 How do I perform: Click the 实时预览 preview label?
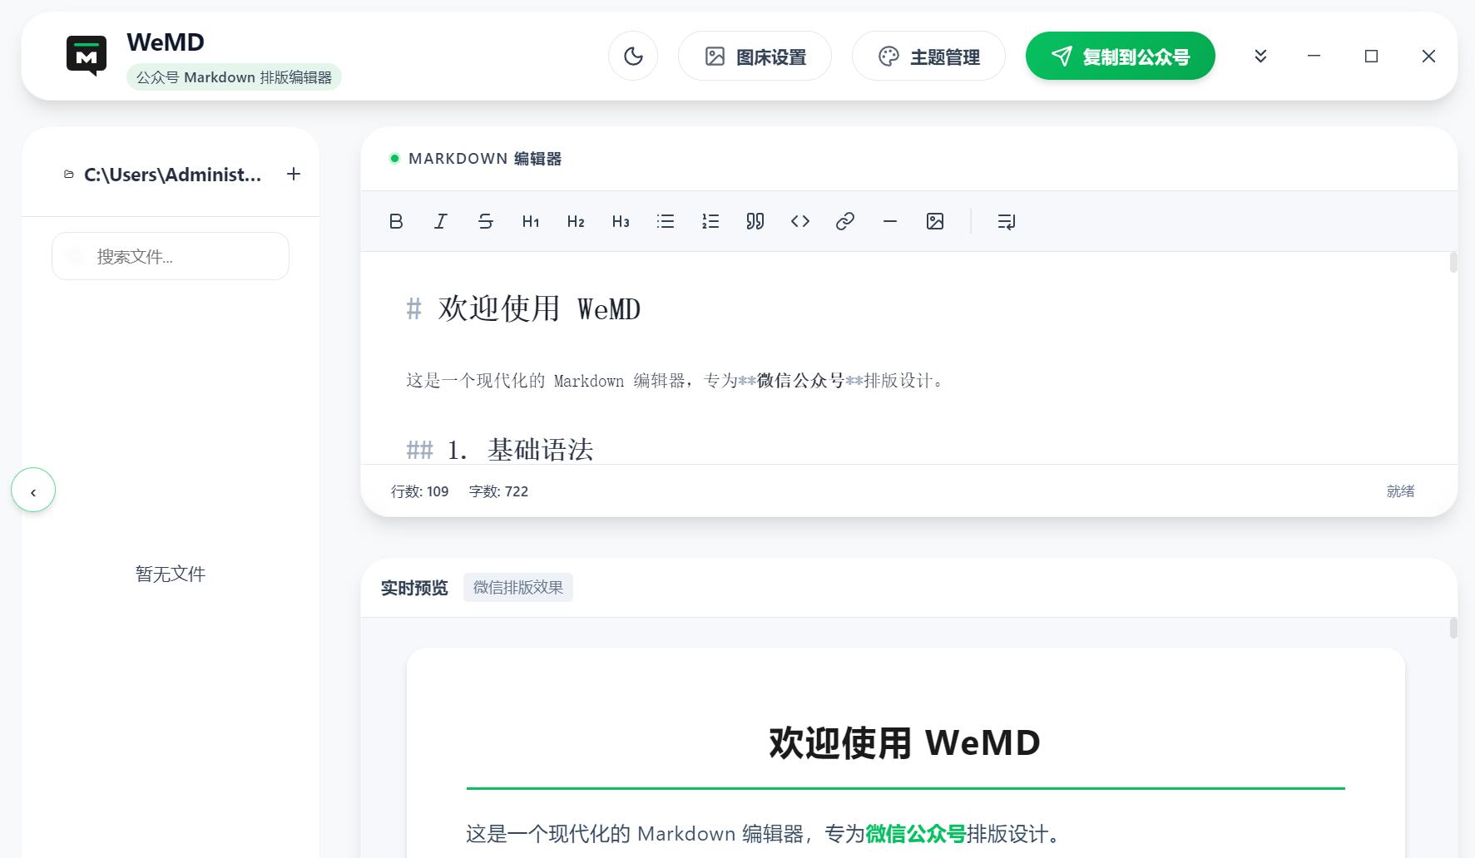414,588
